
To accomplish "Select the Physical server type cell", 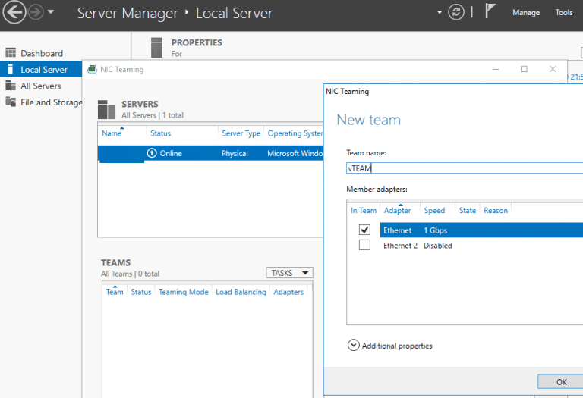I will click(x=235, y=153).
